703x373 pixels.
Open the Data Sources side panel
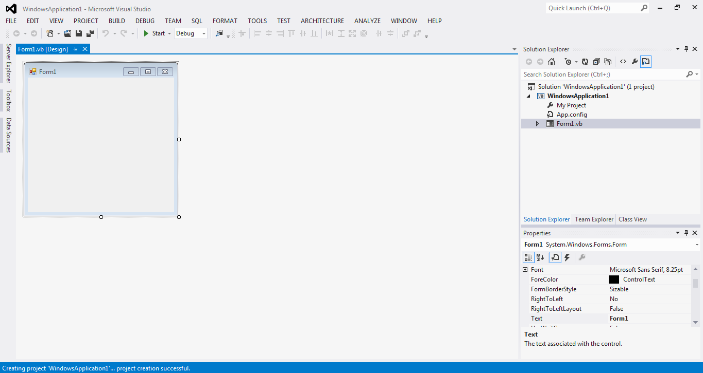click(x=8, y=135)
